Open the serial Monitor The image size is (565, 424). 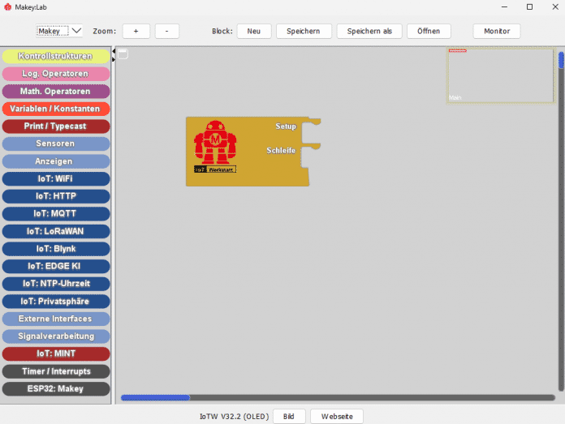pyautogui.click(x=496, y=31)
